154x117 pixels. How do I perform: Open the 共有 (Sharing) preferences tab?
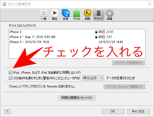tap(66, 15)
